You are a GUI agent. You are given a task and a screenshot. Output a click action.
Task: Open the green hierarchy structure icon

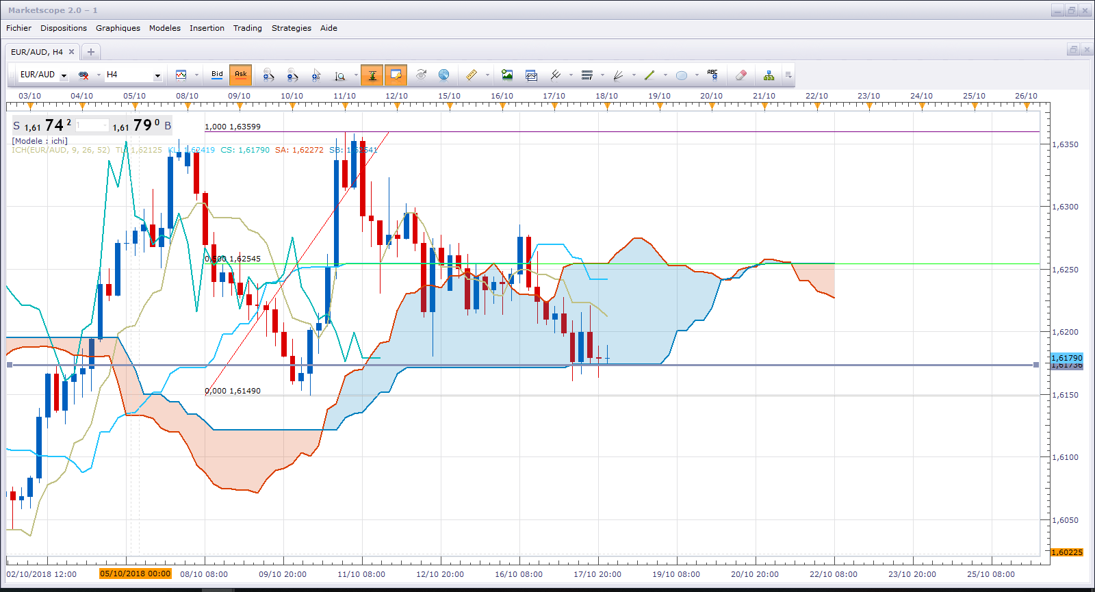point(769,75)
